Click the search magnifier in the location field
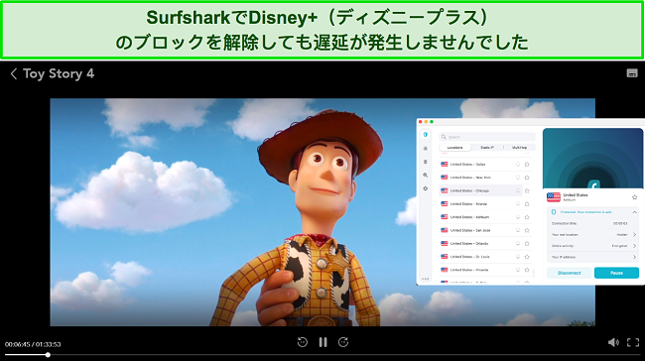This screenshot has height=361, width=645. click(444, 137)
